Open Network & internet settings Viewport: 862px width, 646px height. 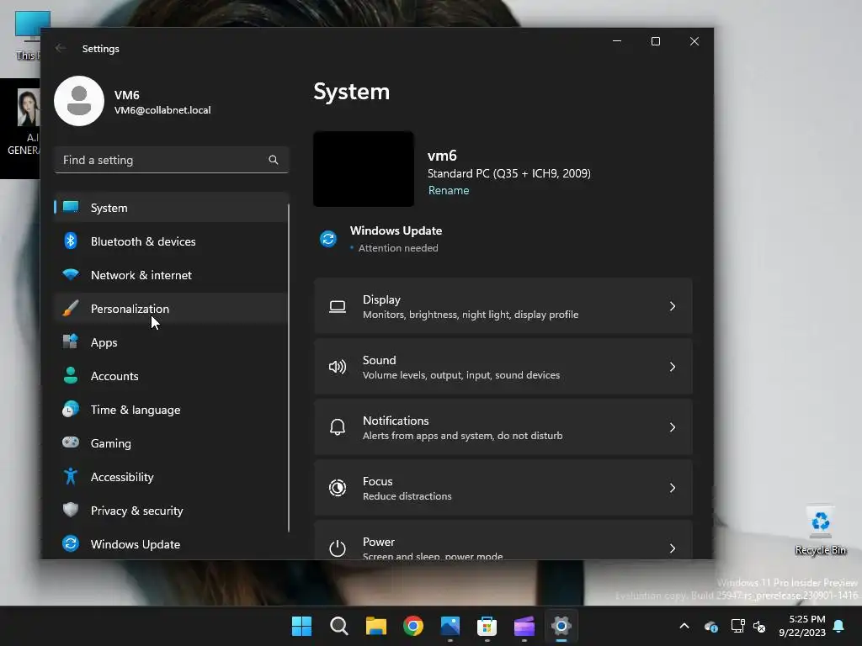(171, 275)
